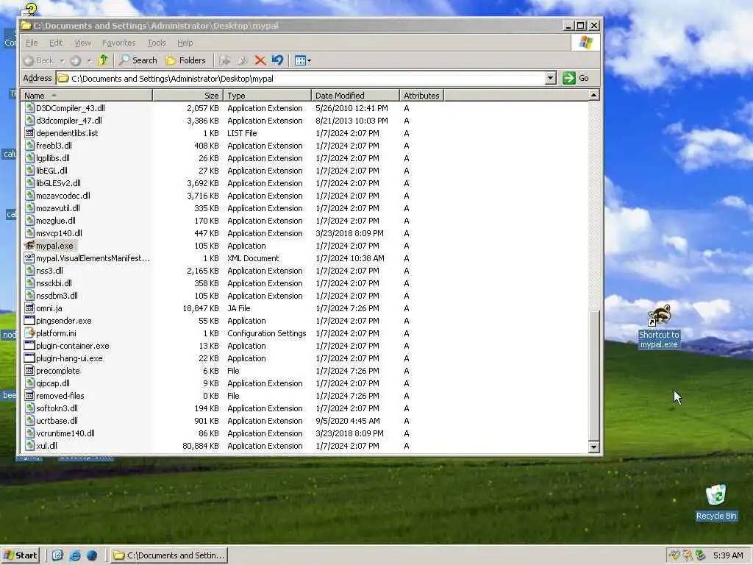This screenshot has height=565, width=753.
Task: Open the Favorites menu
Action: tap(118, 43)
